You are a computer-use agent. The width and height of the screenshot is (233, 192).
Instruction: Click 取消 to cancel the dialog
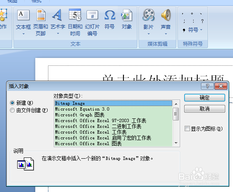[205, 109]
